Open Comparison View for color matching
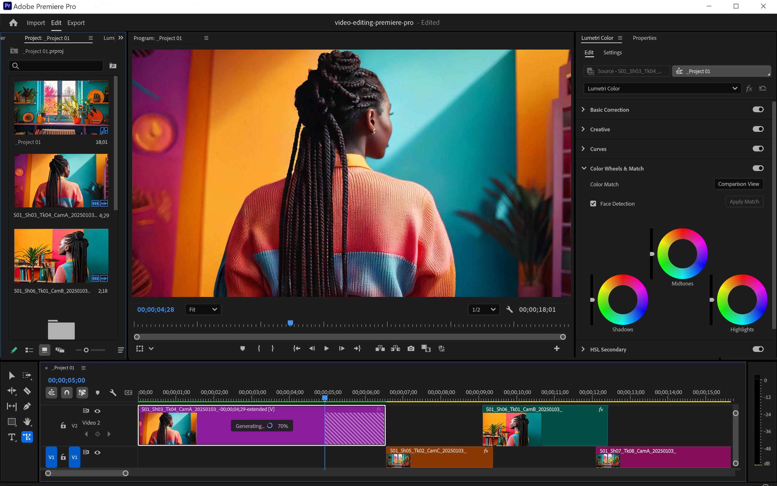The image size is (777, 486). tap(738, 184)
